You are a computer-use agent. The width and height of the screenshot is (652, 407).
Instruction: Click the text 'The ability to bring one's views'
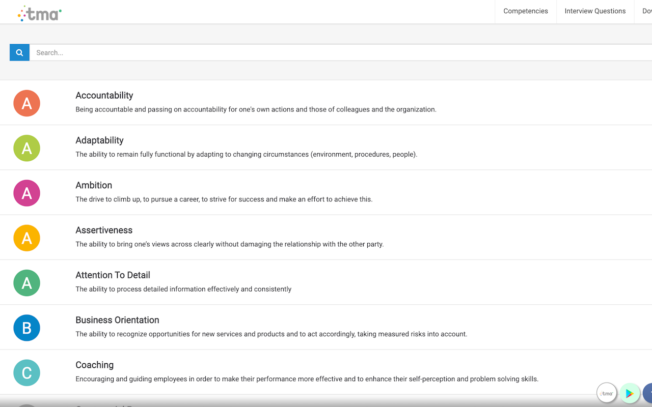tap(230, 244)
